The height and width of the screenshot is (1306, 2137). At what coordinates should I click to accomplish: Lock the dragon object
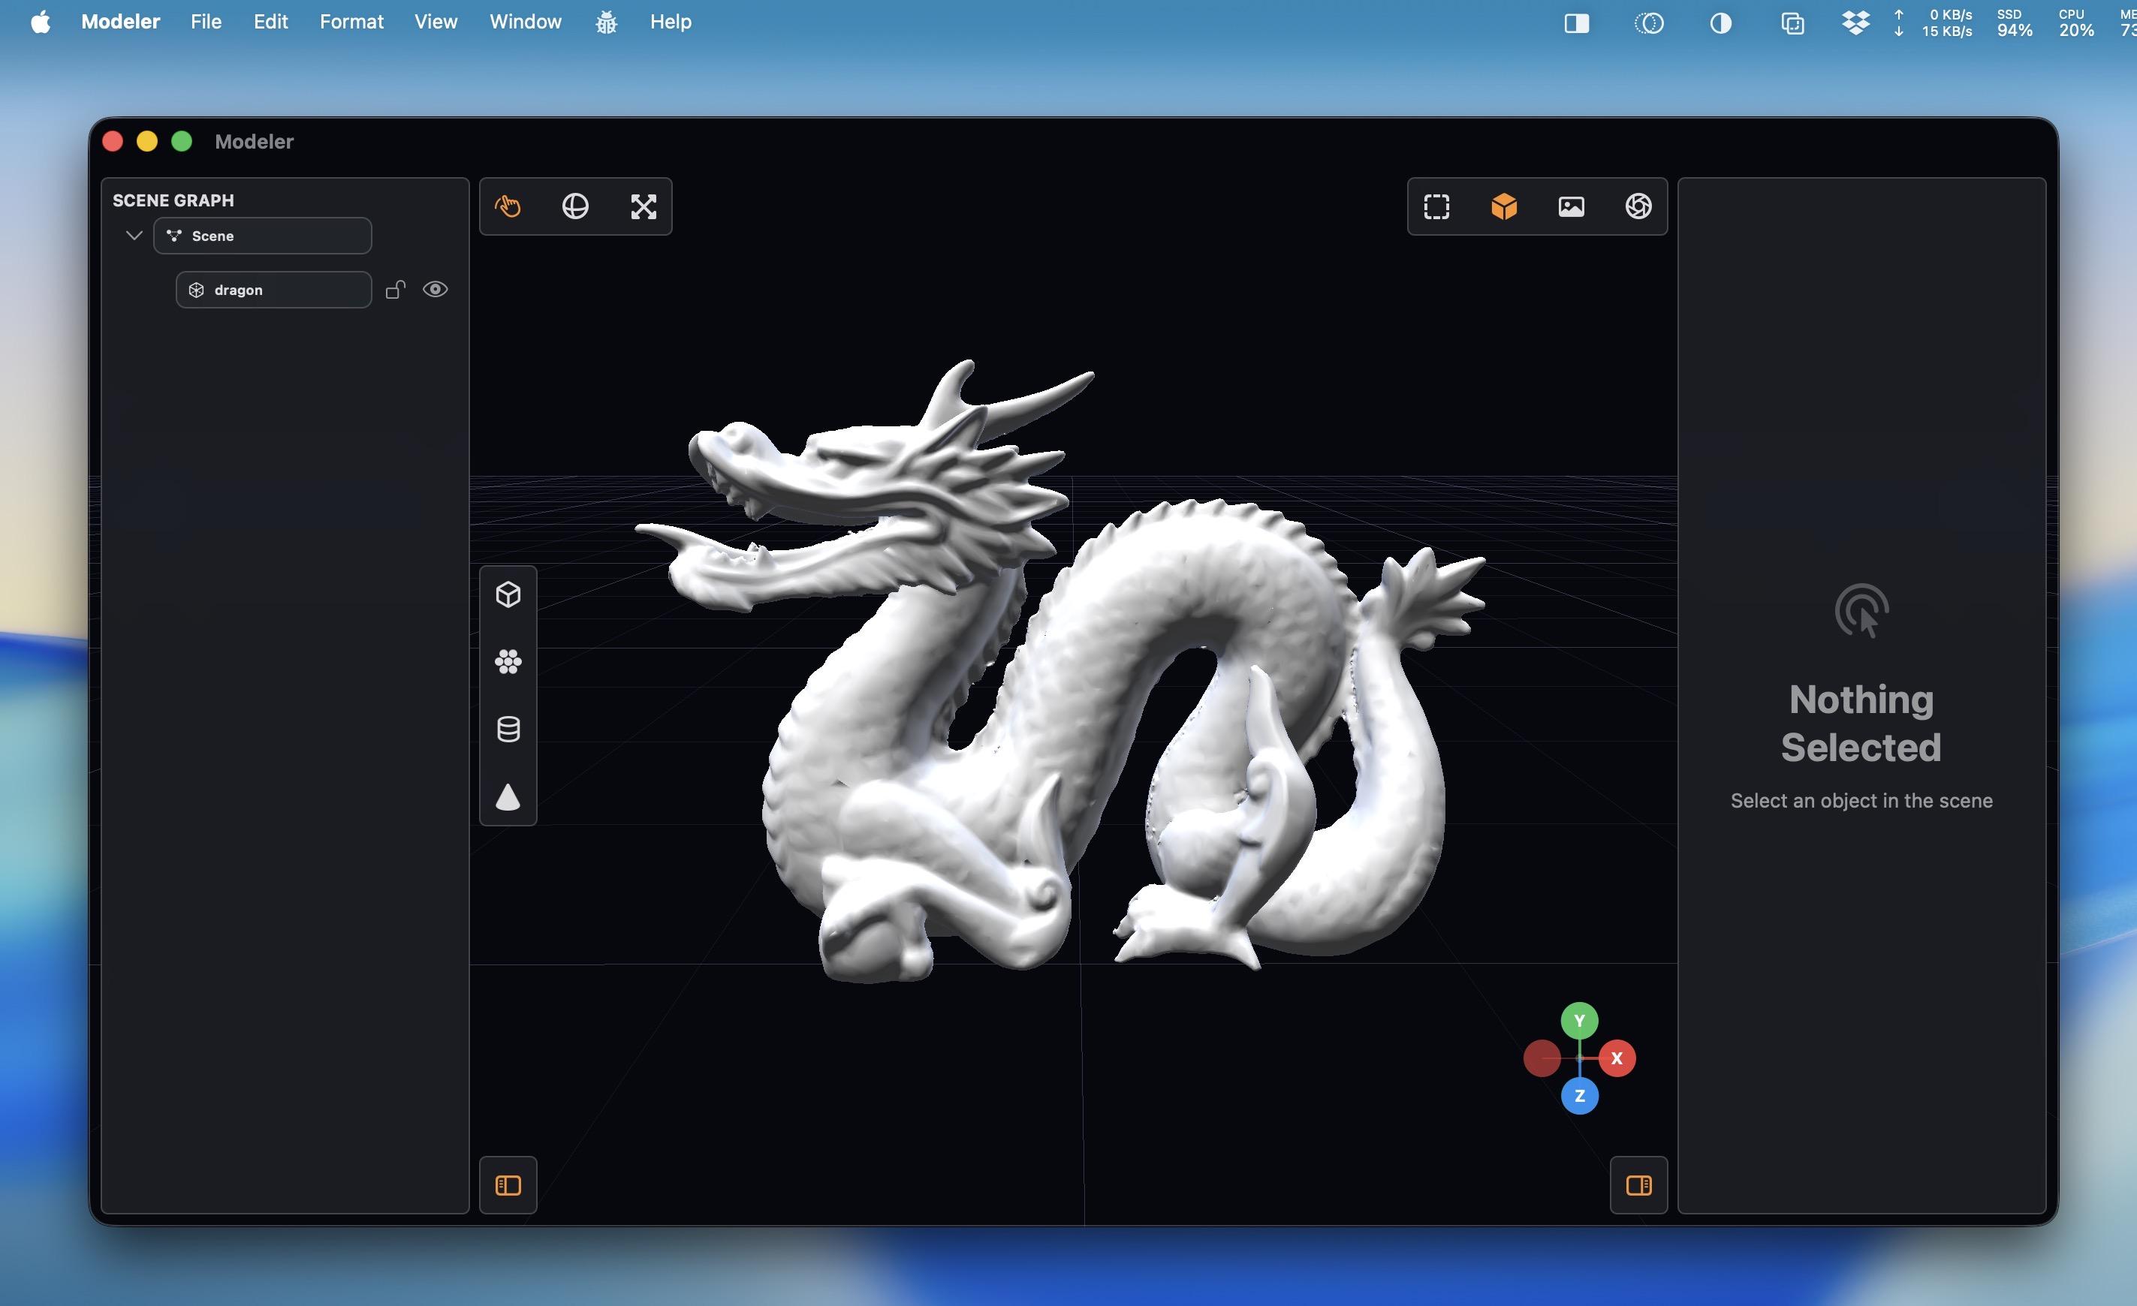(396, 290)
